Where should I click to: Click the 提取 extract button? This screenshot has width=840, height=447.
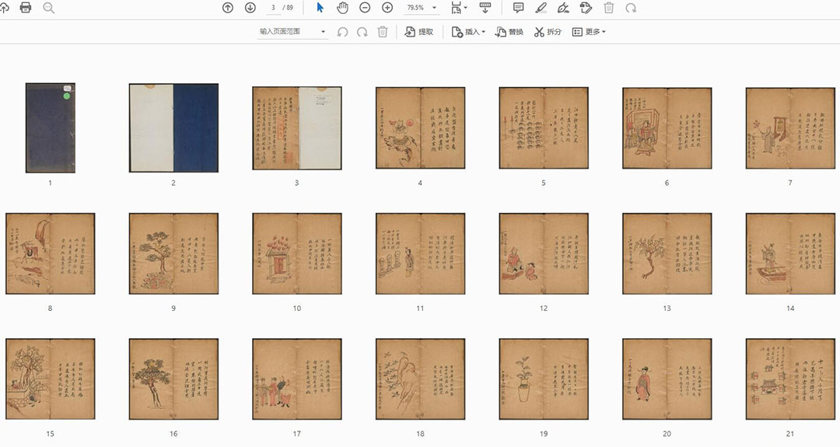click(419, 32)
